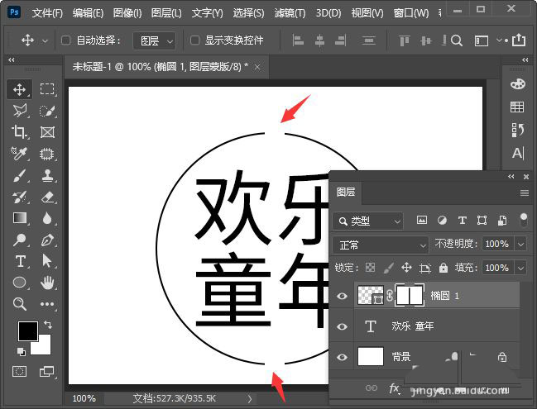Select the Spot Healing patch tool
537x409 pixels.
[x=47, y=154]
